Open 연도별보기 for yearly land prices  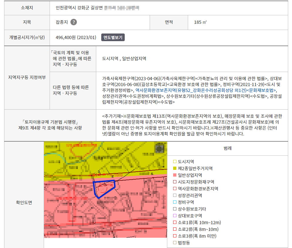[113, 38]
